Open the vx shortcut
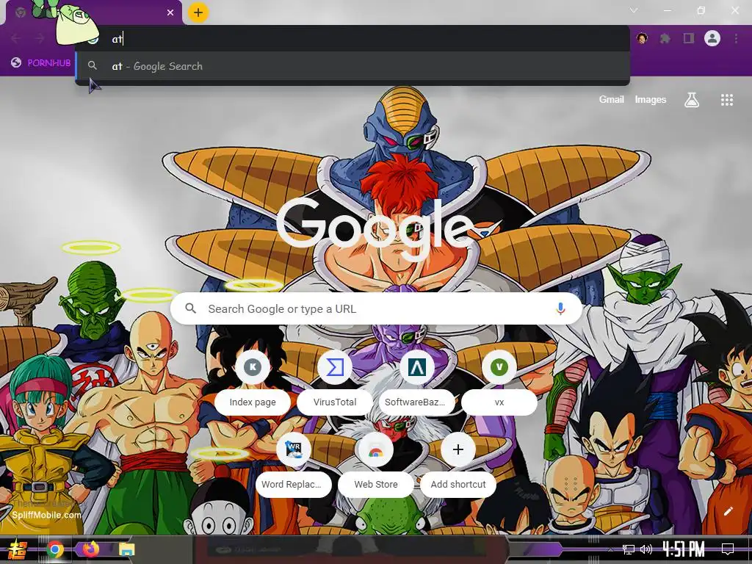 pyautogui.click(x=499, y=382)
